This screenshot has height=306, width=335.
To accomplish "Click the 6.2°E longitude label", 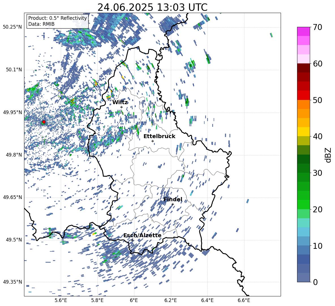I will (x=171, y=300).
